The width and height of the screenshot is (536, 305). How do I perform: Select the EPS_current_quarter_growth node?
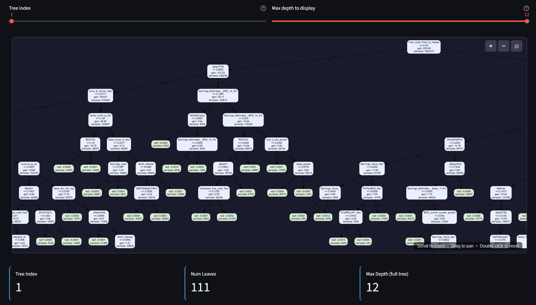tap(439, 217)
